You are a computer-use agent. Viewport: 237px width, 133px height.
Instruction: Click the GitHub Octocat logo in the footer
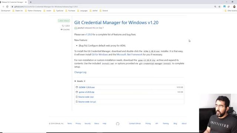(x=118, y=124)
